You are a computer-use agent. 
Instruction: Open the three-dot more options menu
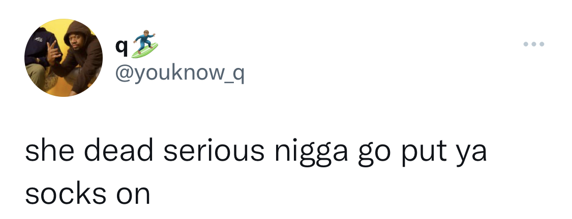pos(534,44)
